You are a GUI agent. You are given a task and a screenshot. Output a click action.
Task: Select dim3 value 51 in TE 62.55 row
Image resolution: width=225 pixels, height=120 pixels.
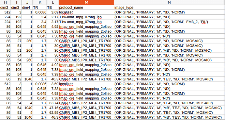pos(16,112)
